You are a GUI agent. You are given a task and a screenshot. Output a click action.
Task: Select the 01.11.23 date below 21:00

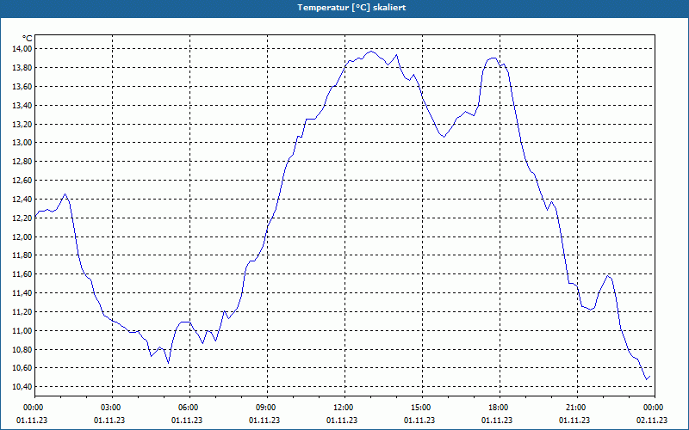[x=574, y=421]
